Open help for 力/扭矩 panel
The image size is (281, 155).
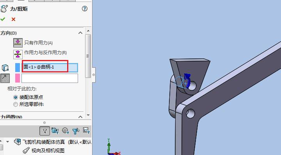pyautogui.click(x=85, y=9)
